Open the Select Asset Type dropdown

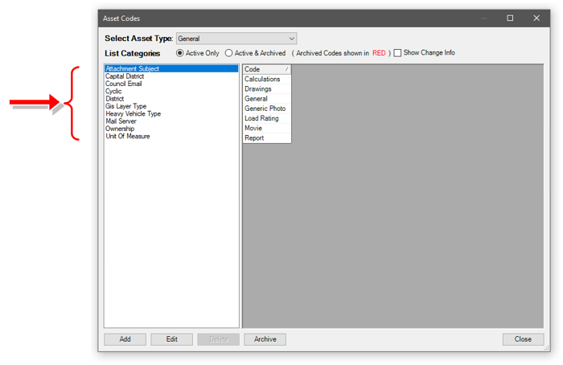pos(236,39)
